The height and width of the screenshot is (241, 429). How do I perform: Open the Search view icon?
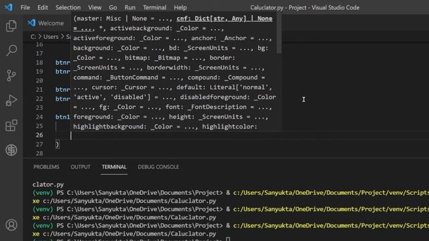(x=11, y=51)
